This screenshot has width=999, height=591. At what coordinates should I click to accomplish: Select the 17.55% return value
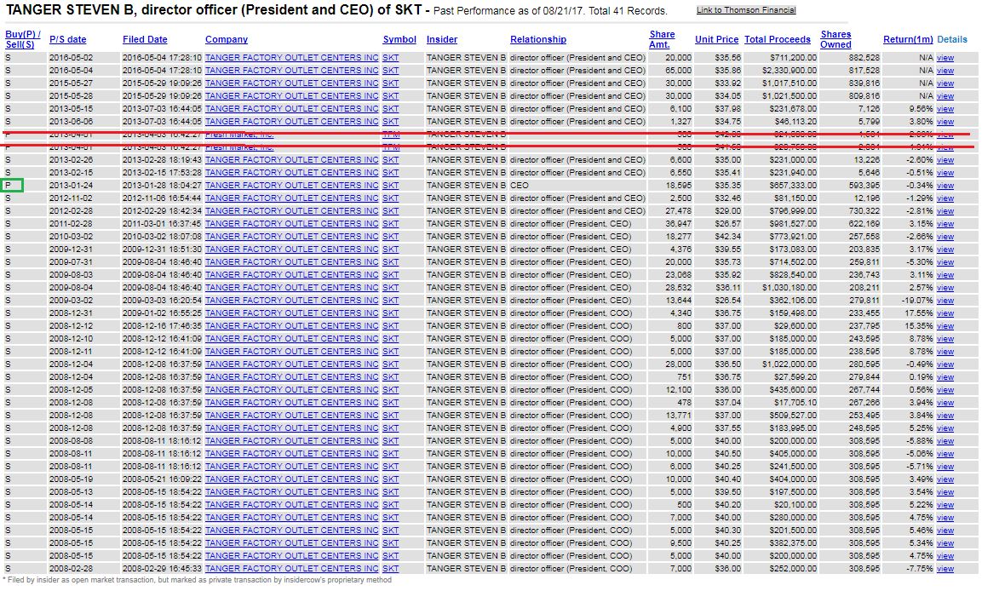point(918,313)
